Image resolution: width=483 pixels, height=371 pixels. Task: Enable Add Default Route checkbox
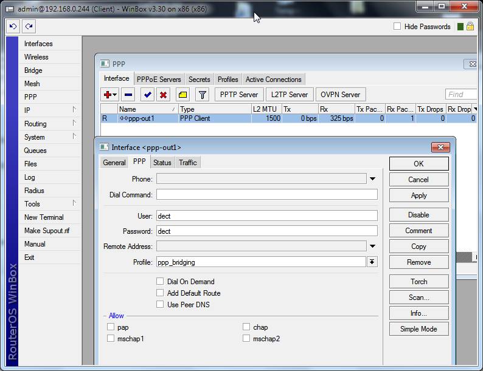pyautogui.click(x=160, y=293)
